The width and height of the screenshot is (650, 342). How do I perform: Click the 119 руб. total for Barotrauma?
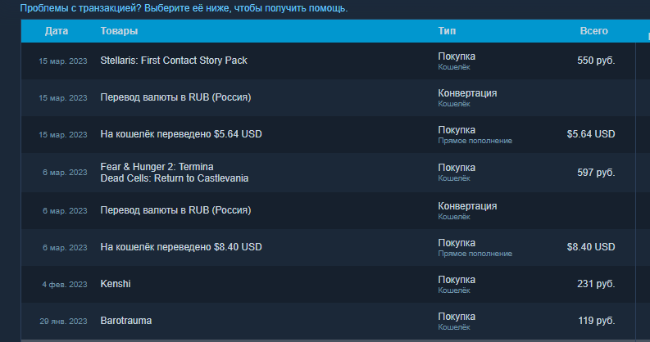coord(596,321)
